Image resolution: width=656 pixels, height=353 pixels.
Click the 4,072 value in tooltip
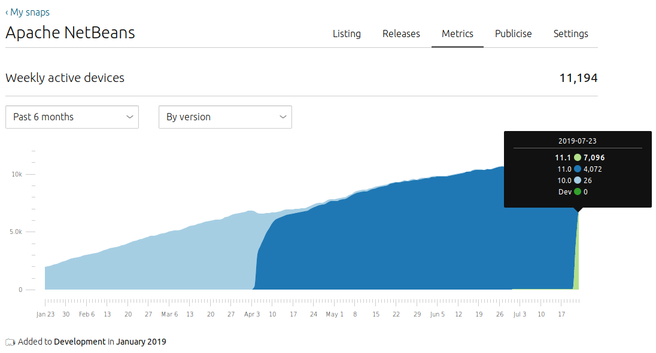[x=593, y=169]
